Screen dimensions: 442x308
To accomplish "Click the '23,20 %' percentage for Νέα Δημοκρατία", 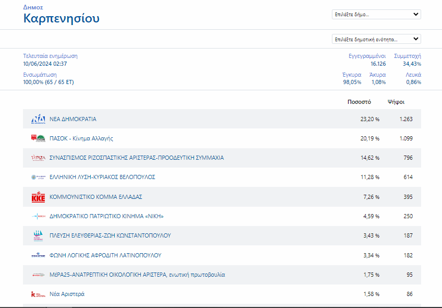I will pyautogui.click(x=370, y=119).
